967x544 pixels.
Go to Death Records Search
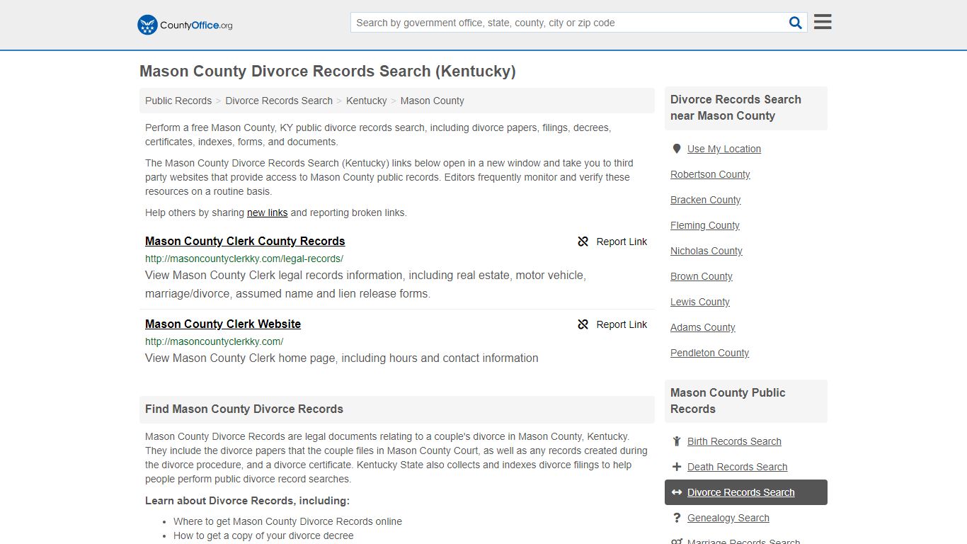738,467
